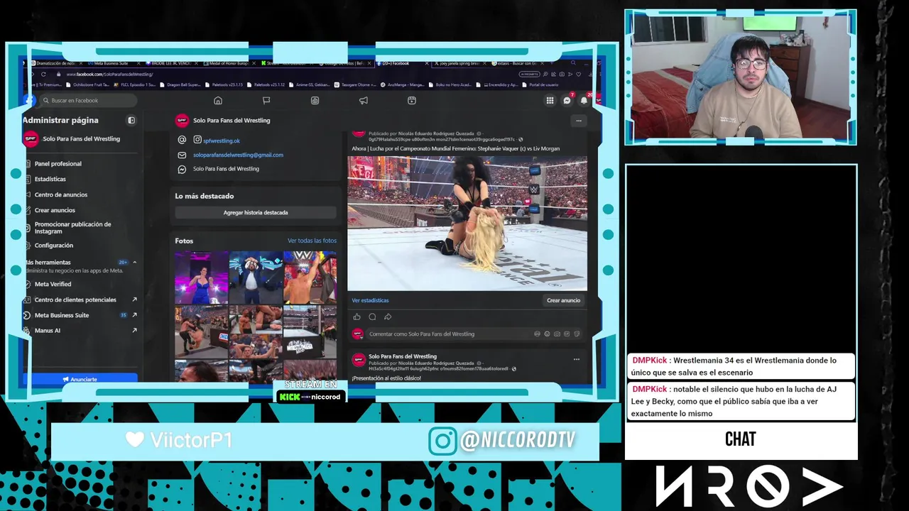Open solopara fansdelwrestling gmail link
Screen dimensions: 909x511
tap(238, 155)
